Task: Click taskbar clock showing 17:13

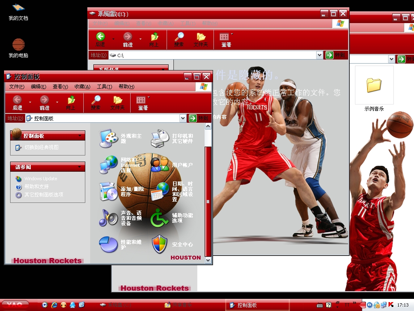Action: click(403, 305)
